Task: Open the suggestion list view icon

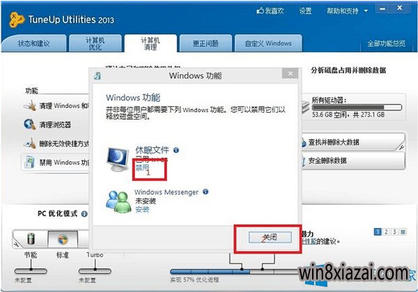Action: [403, 232]
